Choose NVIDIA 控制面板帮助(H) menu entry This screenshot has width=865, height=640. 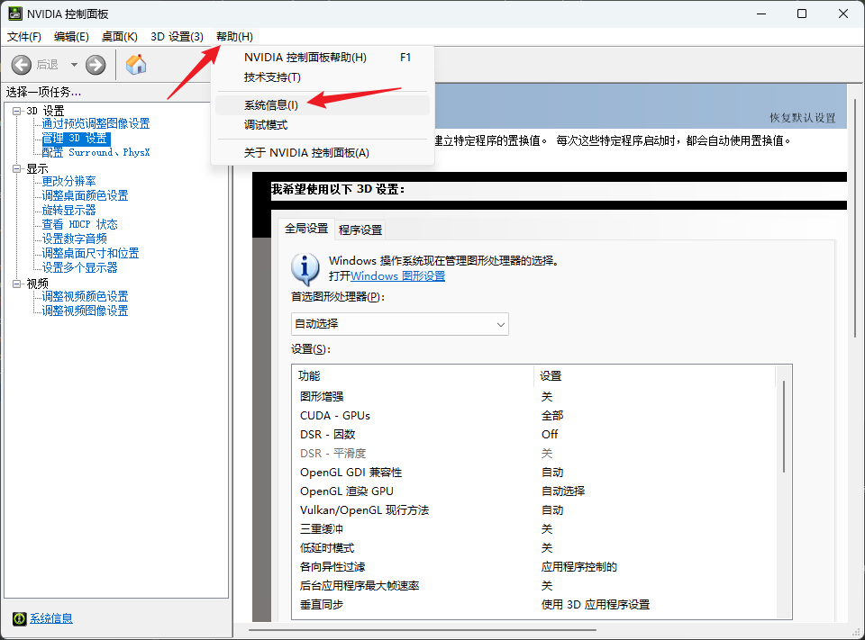[323, 58]
